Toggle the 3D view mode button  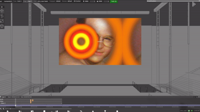[2, 7]
